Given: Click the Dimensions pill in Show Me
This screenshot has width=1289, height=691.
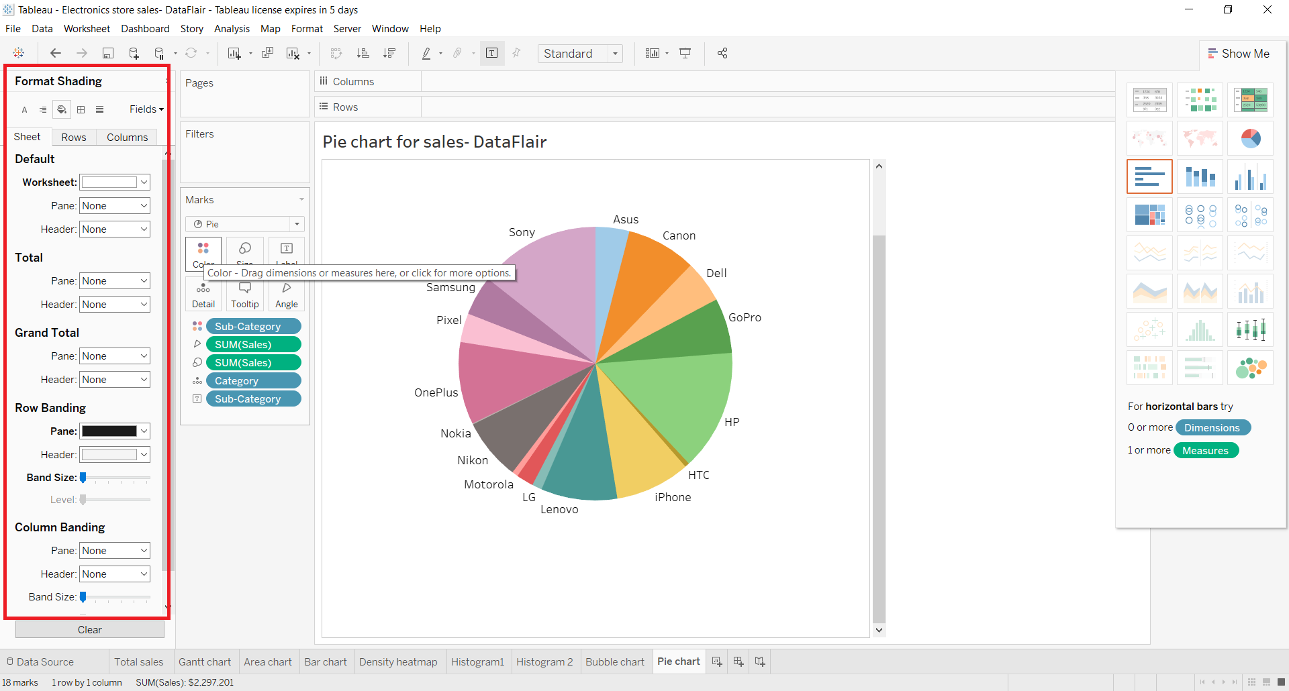Looking at the screenshot, I should (1212, 427).
